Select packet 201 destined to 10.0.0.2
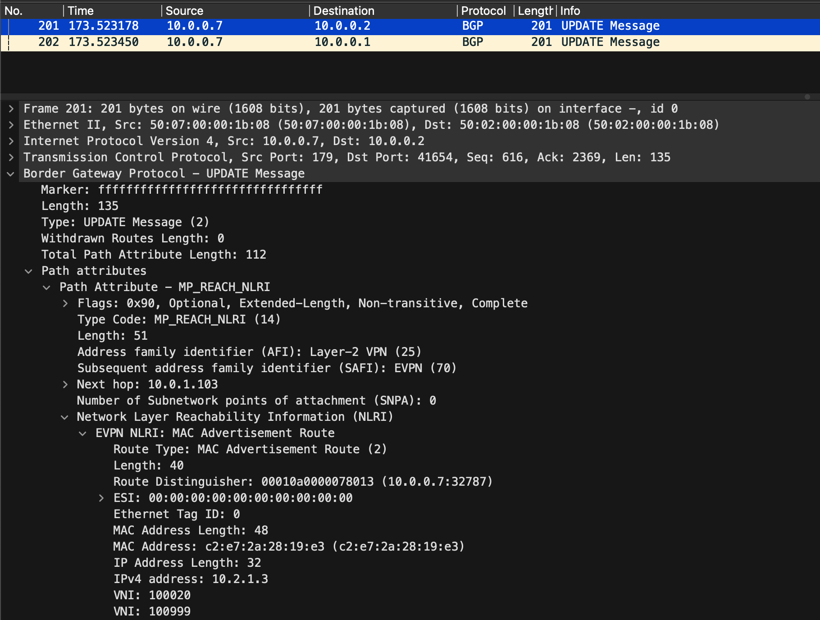 [410, 26]
